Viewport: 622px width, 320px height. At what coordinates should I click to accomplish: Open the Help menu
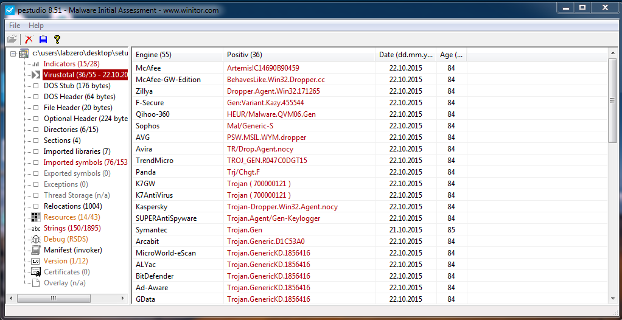click(x=36, y=26)
